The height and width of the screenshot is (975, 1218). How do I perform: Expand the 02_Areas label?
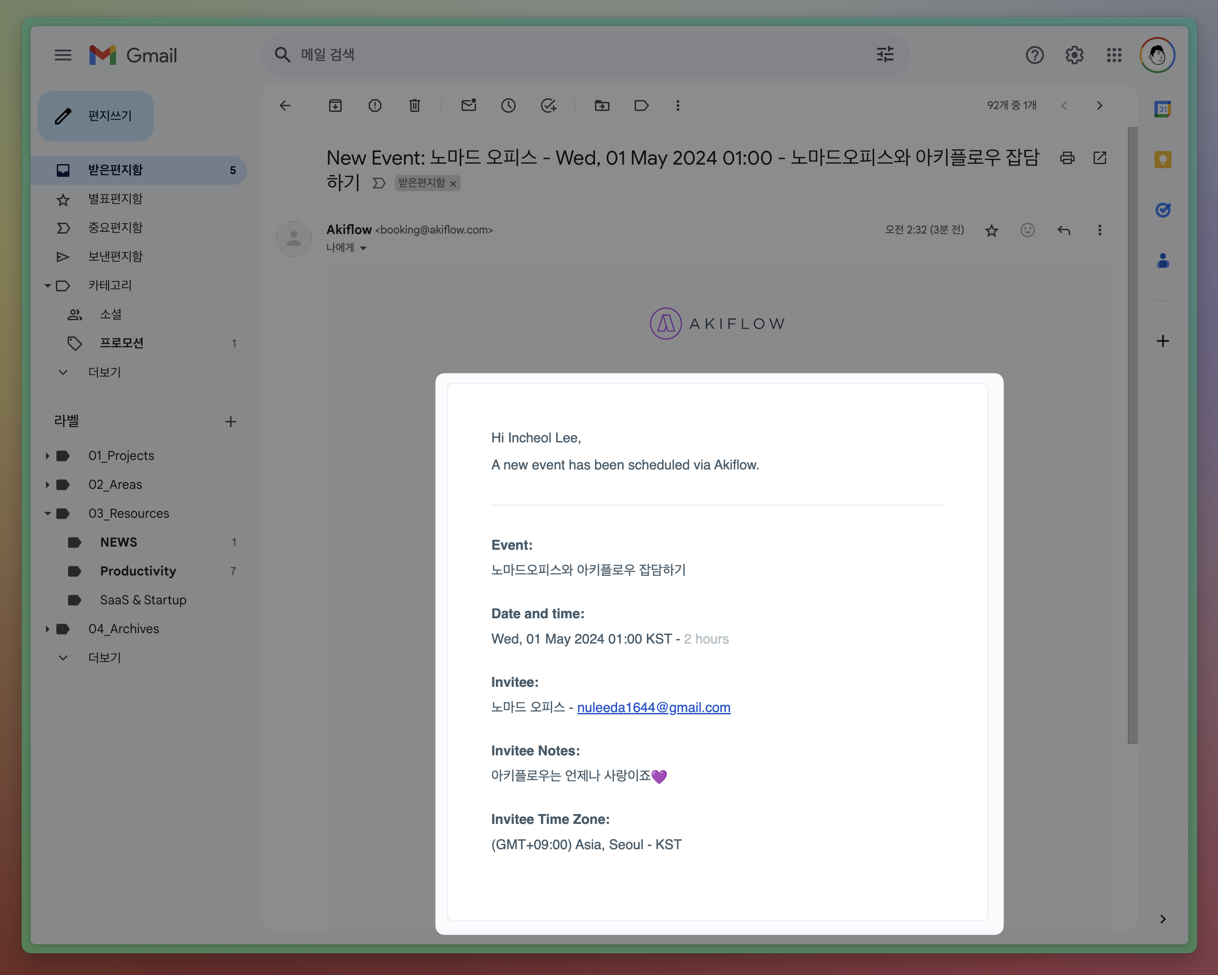click(47, 484)
